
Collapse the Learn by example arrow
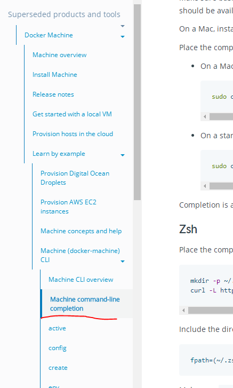point(123,155)
